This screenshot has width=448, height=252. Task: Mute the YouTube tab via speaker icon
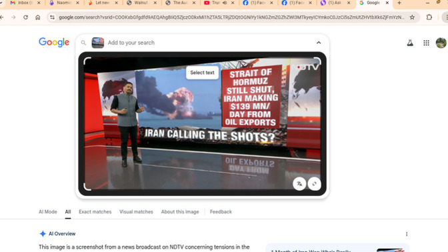225,3
